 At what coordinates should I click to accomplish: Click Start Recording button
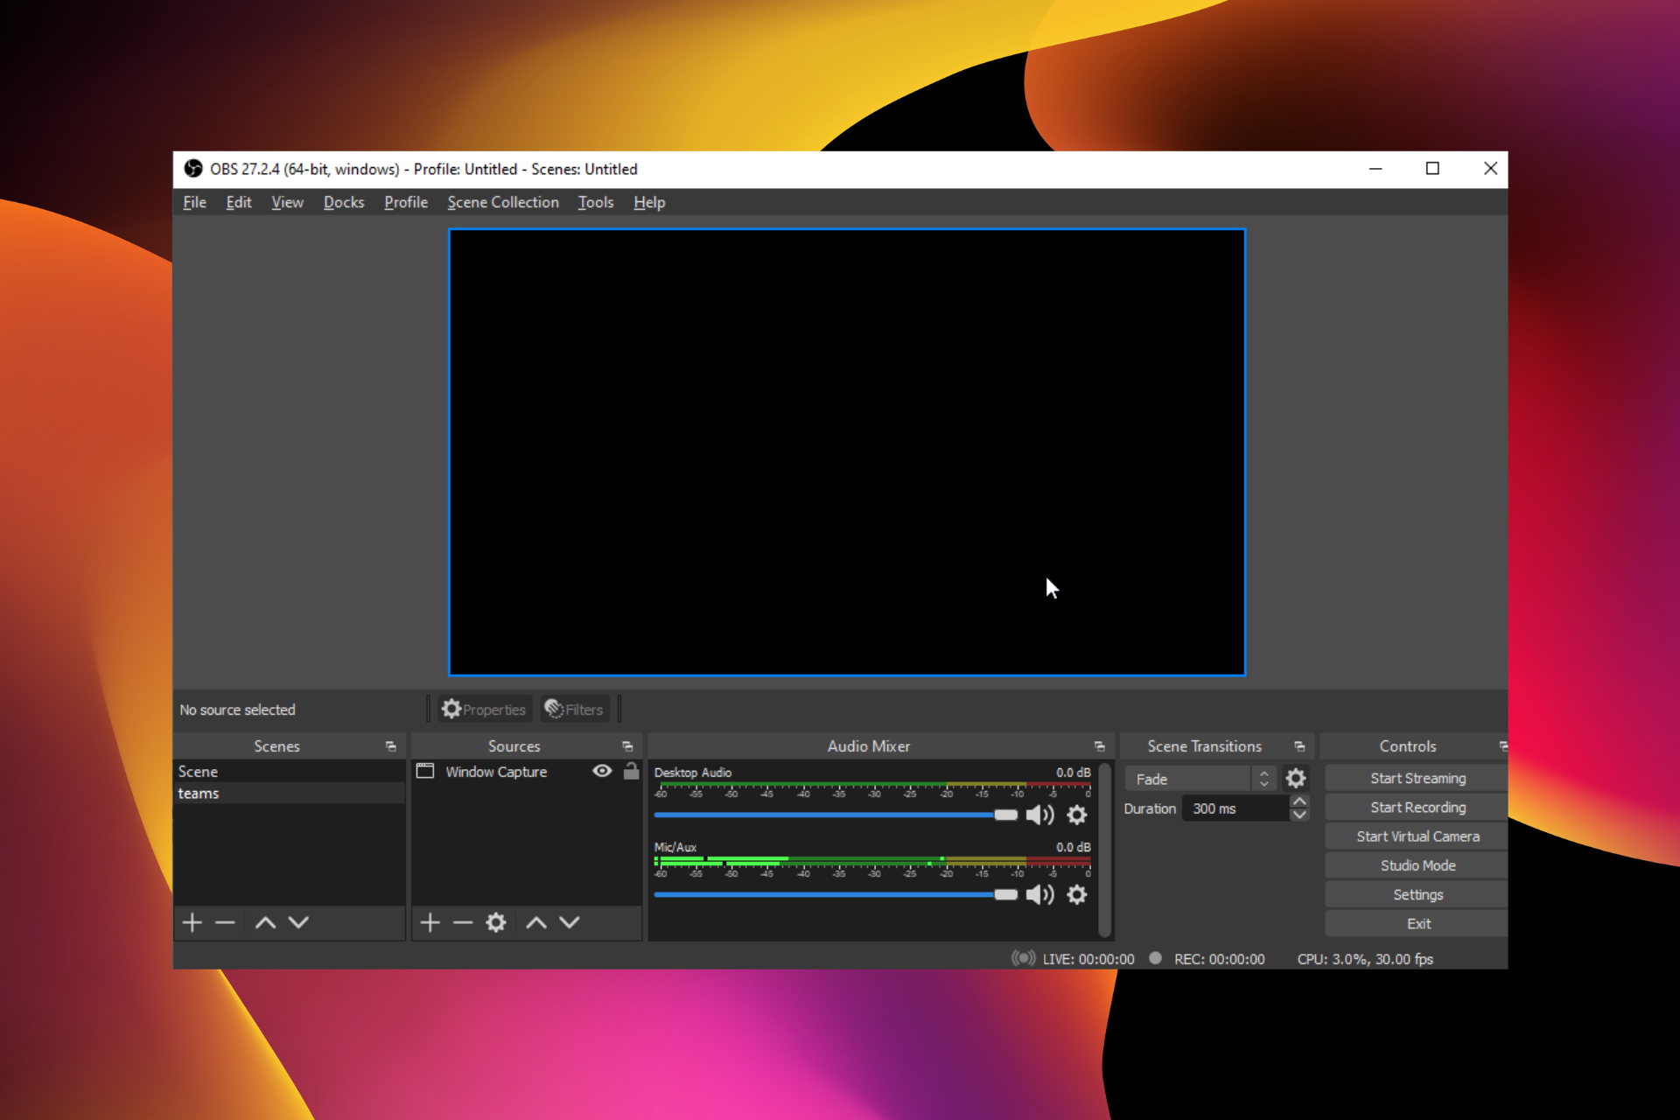coord(1417,807)
